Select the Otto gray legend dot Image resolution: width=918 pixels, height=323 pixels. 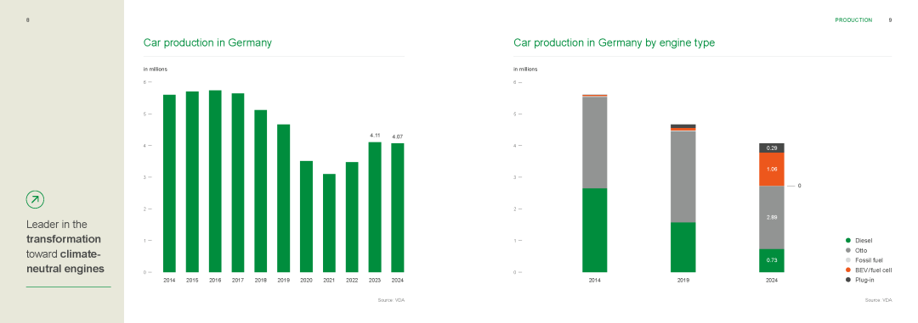pos(847,250)
